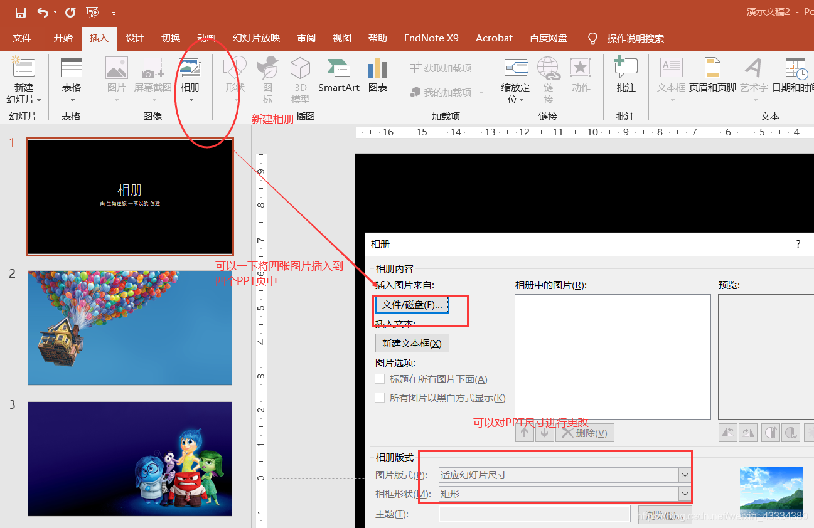Open the 文件 tab
The width and height of the screenshot is (814, 528).
[x=22, y=38]
